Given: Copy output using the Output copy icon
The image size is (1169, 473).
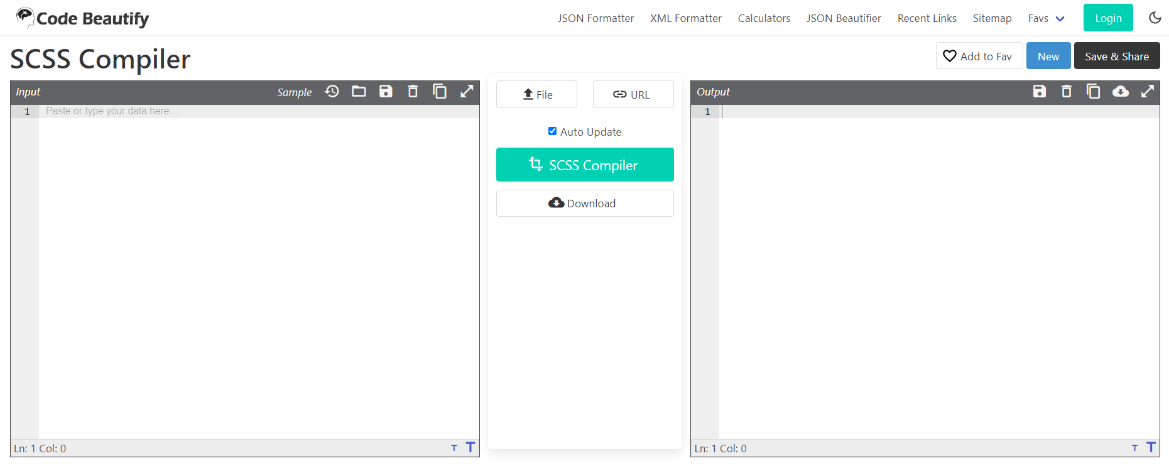Looking at the screenshot, I should pyautogui.click(x=1094, y=92).
